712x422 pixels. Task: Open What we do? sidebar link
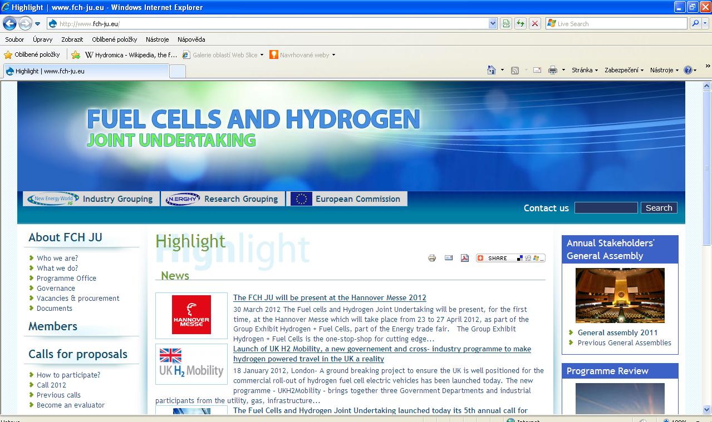[57, 268]
